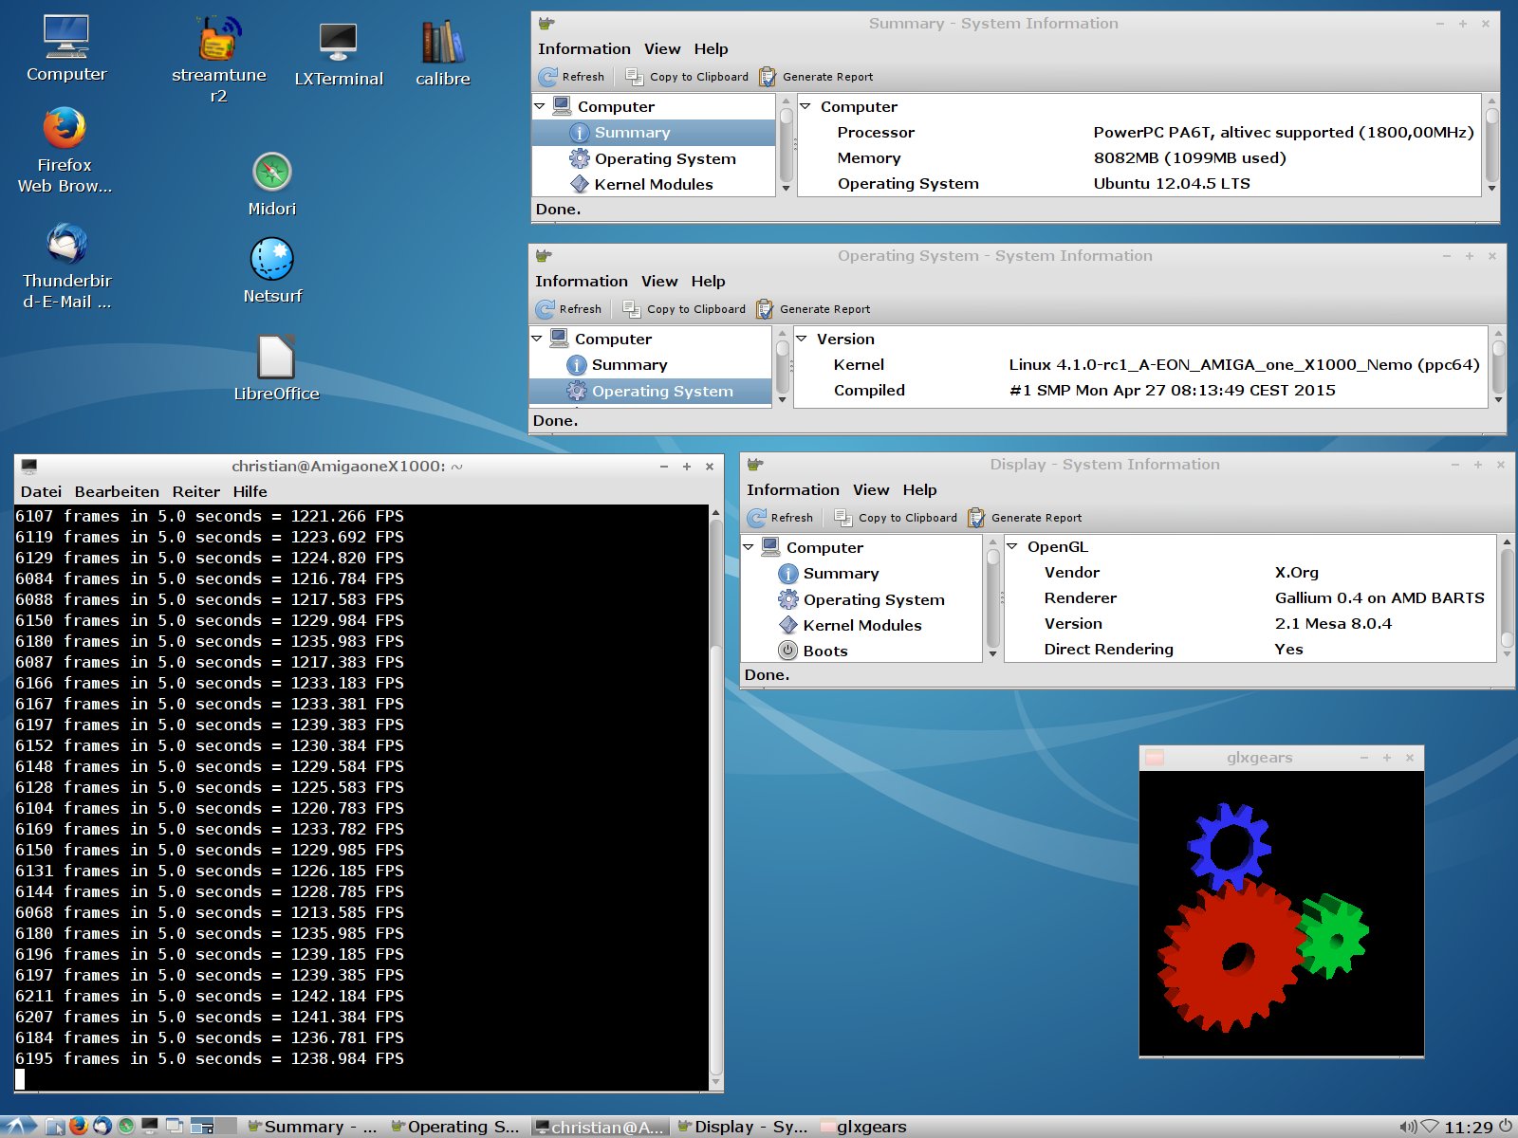Image resolution: width=1518 pixels, height=1138 pixels.
Task: Click Copy to Clipboard in Operating System window
Action: 684,309
